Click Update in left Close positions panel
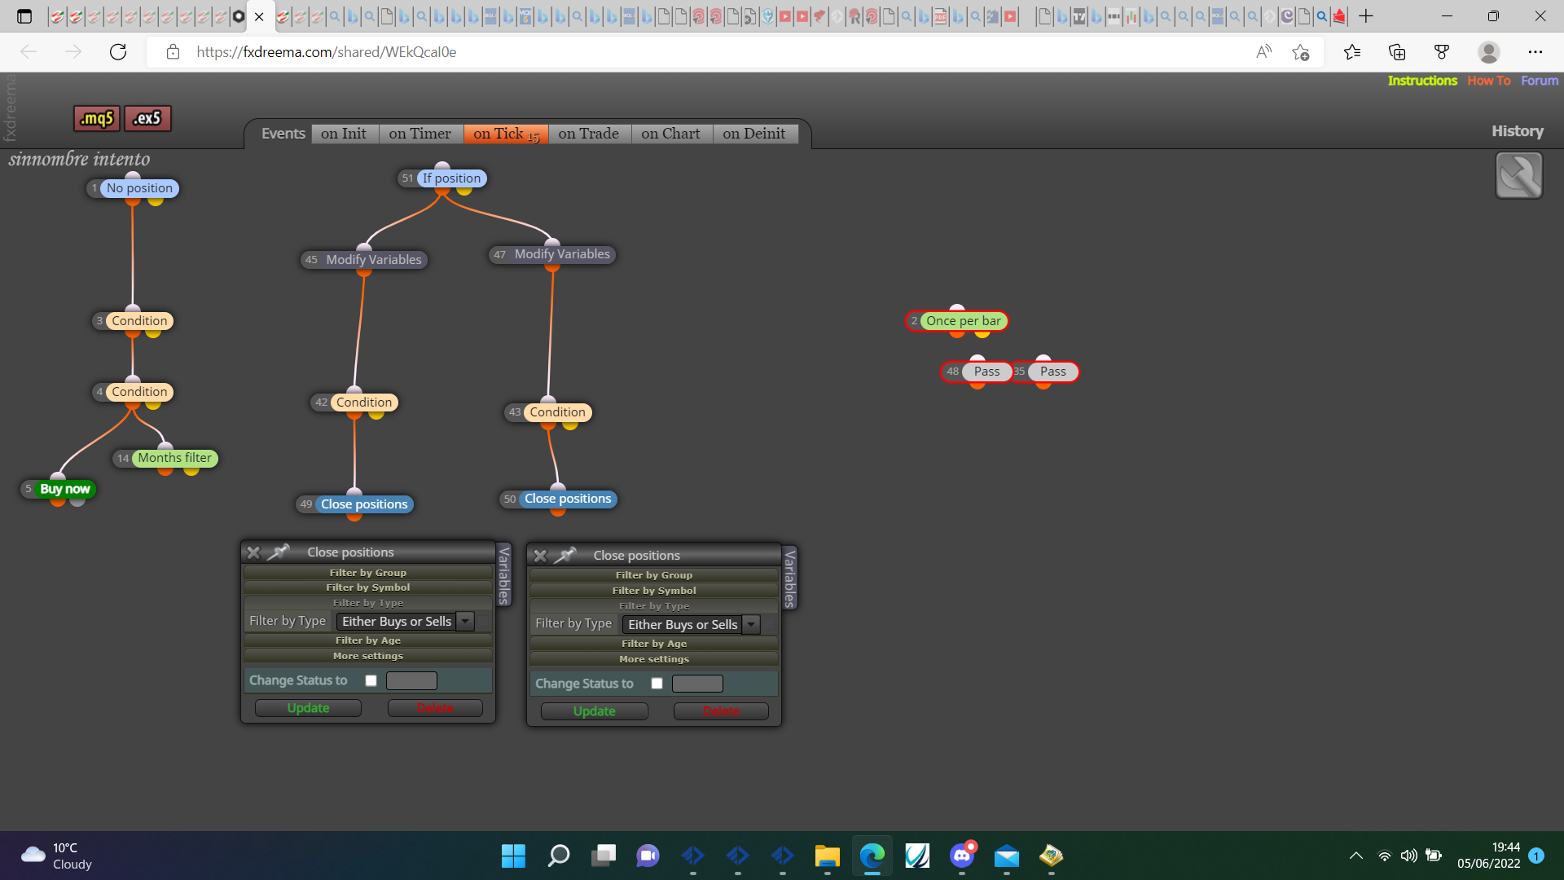 point(308,708)
